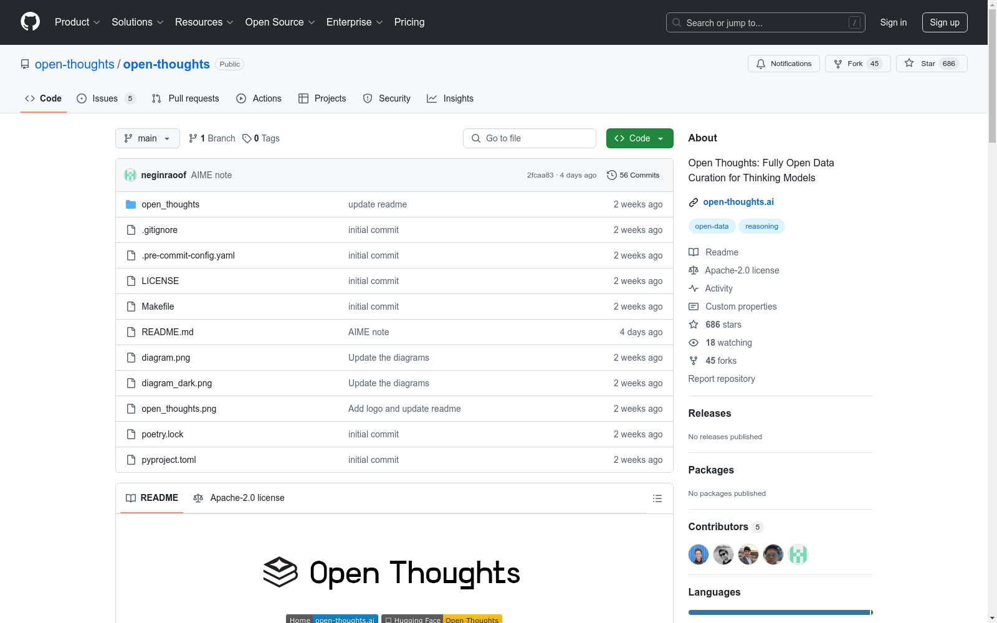Screen dimensions: 997x623
Task: Click the eye icon beside 18 watching
Action: pos(694,343)
